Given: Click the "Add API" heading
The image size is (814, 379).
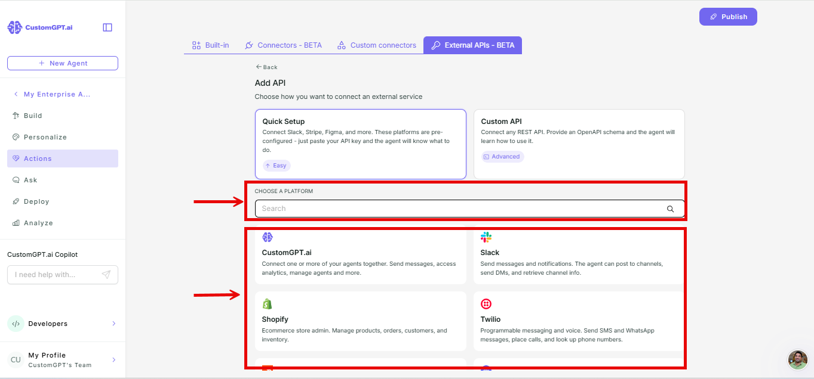Looking at the screenshot, I should (271, 83).
